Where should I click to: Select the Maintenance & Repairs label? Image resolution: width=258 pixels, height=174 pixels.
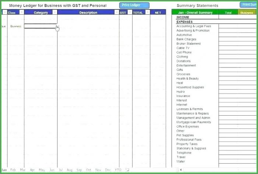tap(192, 113)
